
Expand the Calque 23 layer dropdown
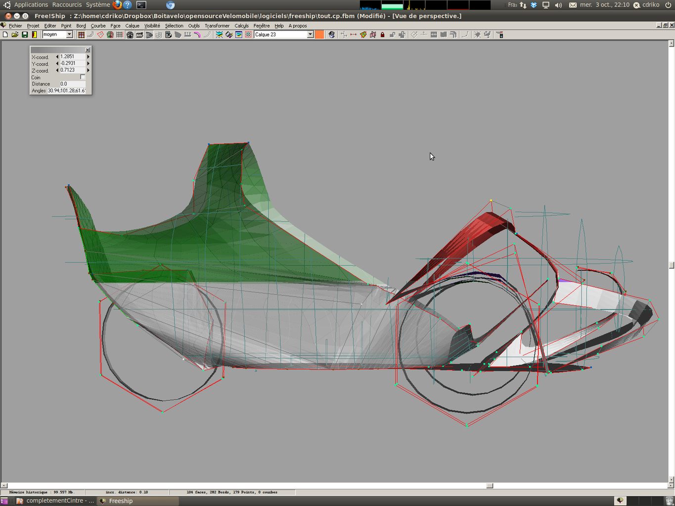pyautogui.click(x=310, y=35)
